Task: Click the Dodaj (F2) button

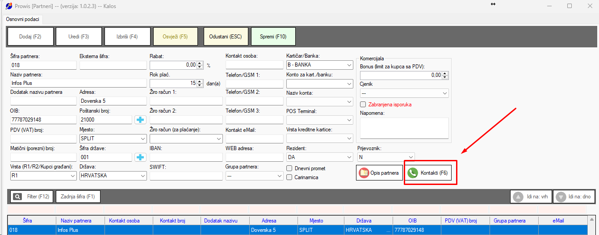Action: (x=30, y=37)
